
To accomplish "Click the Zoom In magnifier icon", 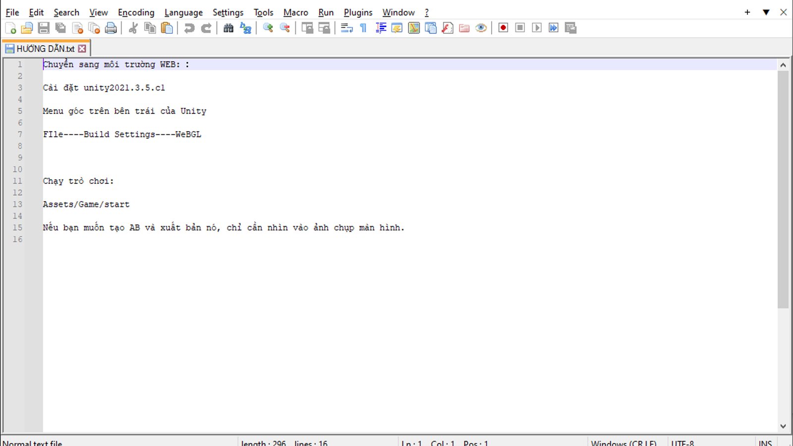I will [x=268, y=28].
